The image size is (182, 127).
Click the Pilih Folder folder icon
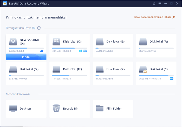[x=100, y=108]
